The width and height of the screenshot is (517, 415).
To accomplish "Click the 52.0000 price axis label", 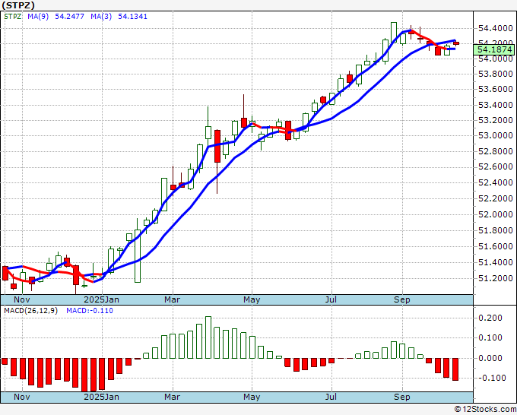I will [x=495, y=214].
